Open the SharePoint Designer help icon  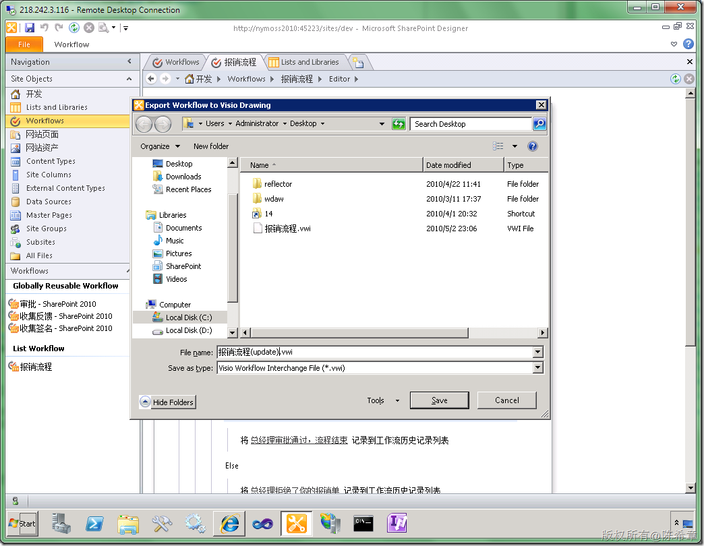click(688, 44)
